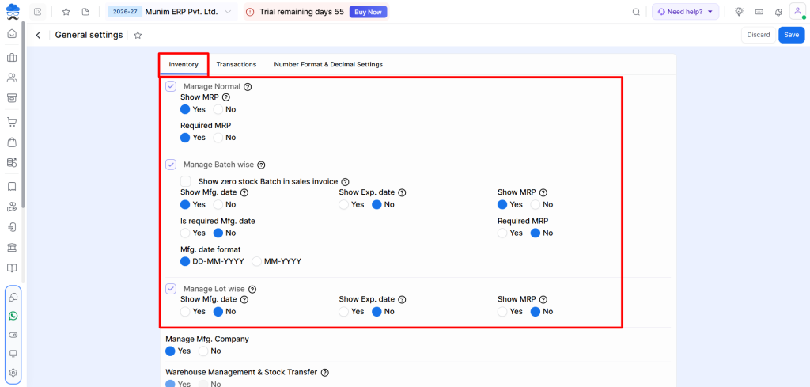Open the open-book sidebar icon

coord(12,268)
